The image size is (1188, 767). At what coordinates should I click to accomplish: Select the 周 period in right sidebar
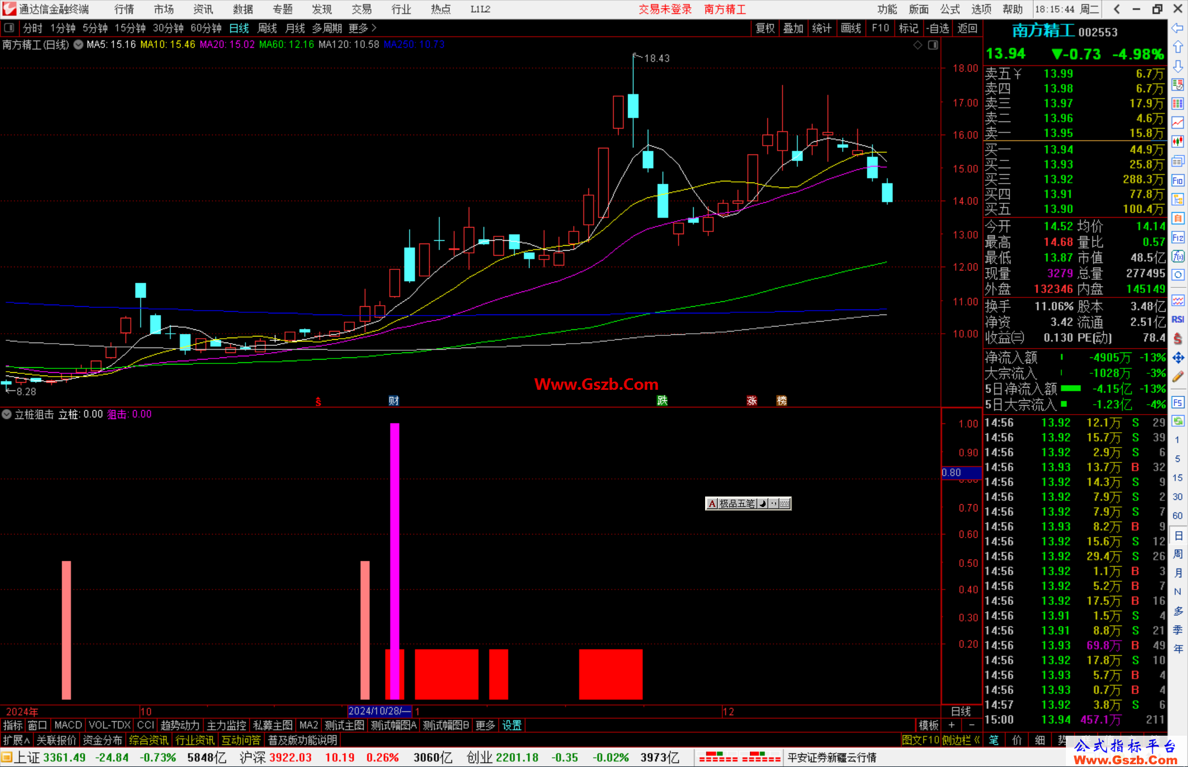[1178, 554]
